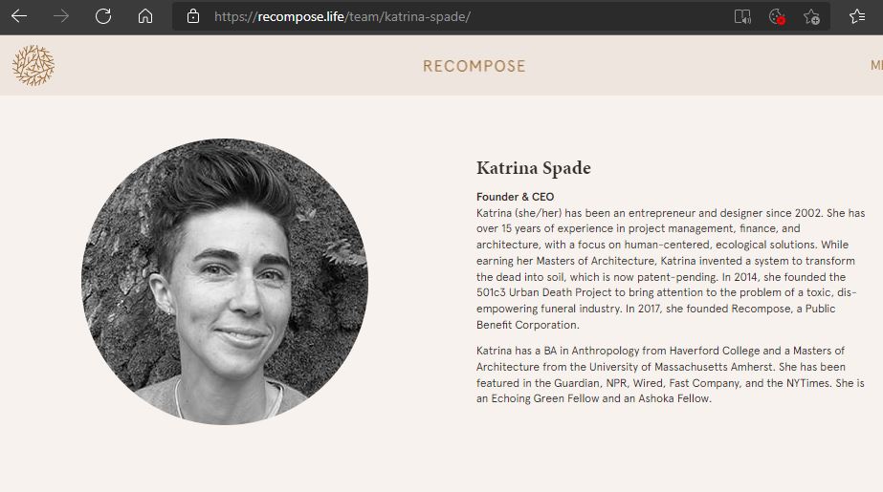This screenshot has height=492, width=883.
Task: Add this page to favorites
Action: pos(811,17)
